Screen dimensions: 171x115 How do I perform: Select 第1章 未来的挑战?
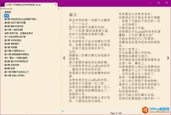13,40
